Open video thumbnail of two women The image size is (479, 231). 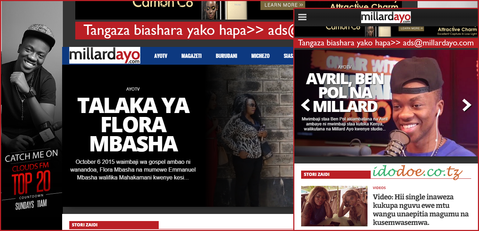pyautogui.click(x=334, y=206)
